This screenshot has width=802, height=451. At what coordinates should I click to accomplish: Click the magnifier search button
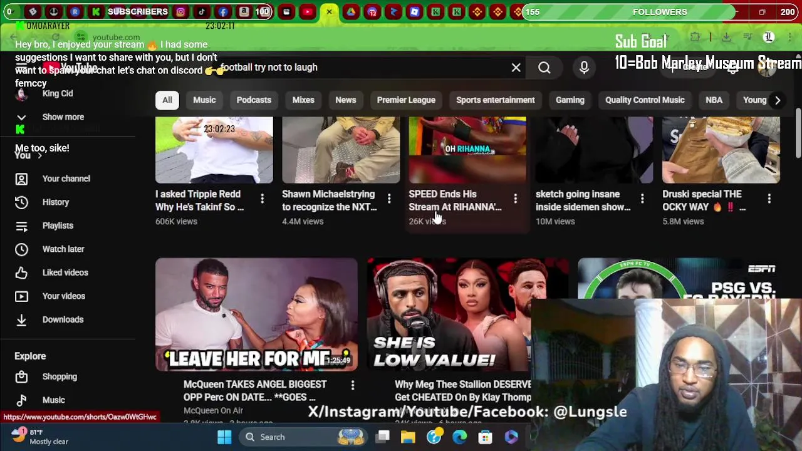tap(544, 68)
